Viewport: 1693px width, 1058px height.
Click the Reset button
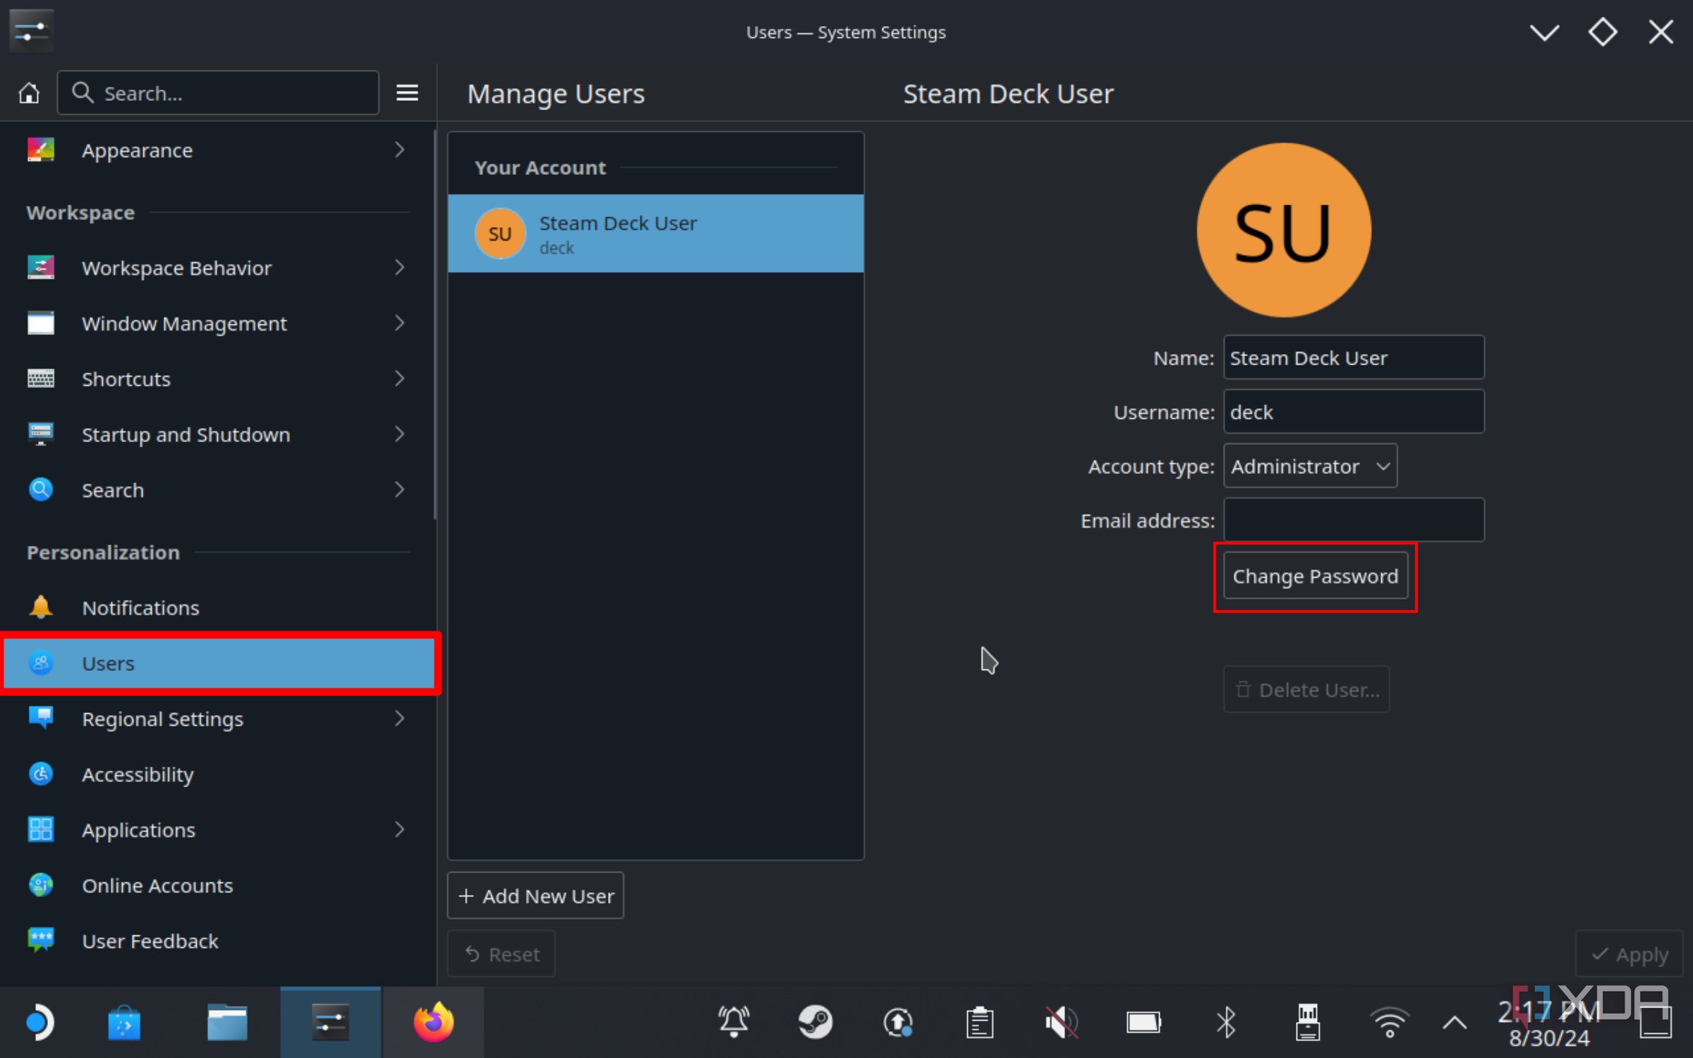pyautogui.click(x=502, y=954)
